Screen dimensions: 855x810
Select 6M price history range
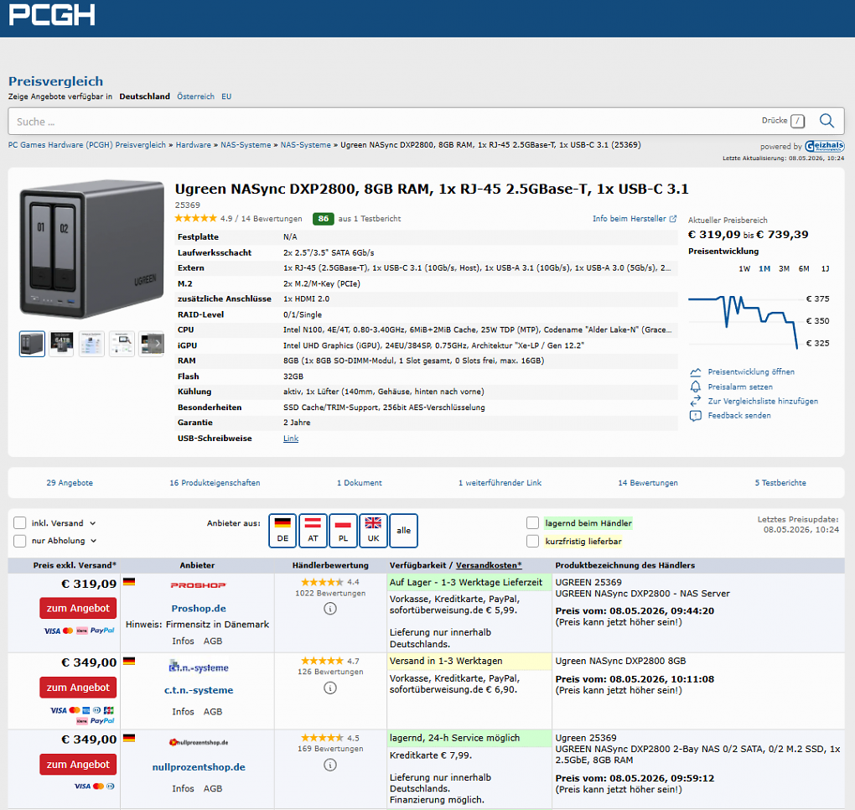(x=804, y=269)
